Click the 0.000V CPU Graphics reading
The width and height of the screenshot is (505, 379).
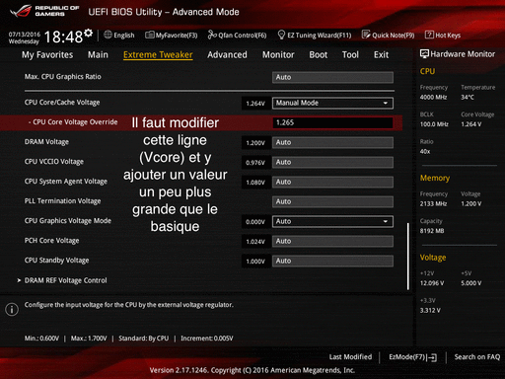point(255,222)
